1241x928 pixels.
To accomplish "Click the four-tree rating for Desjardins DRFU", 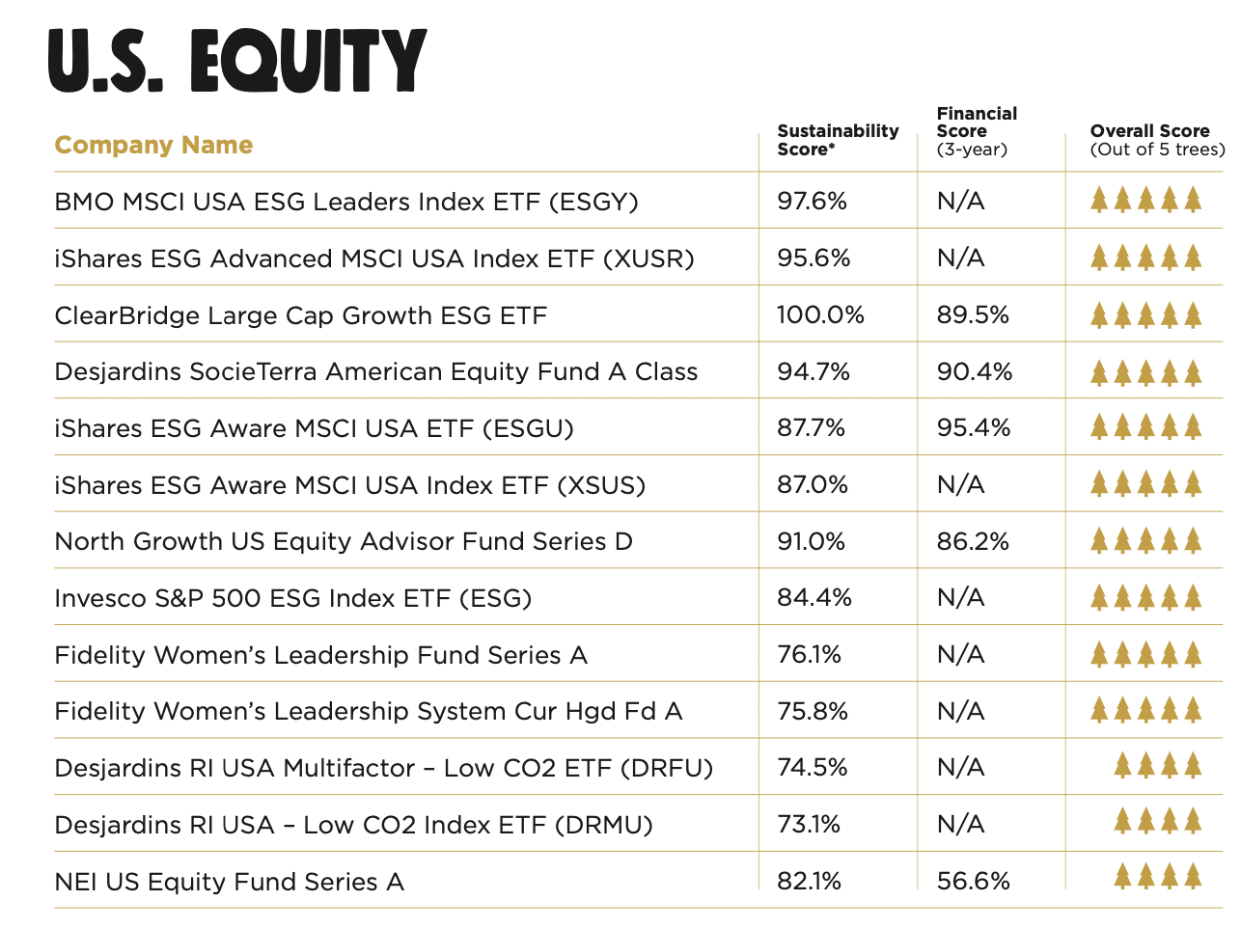I will pos(1157,767).
